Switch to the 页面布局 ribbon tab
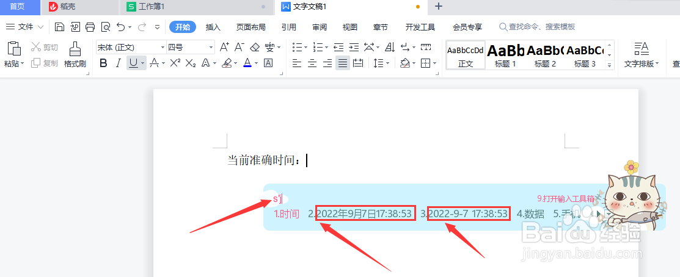680x277 pixels. click(x=250, y=27)
